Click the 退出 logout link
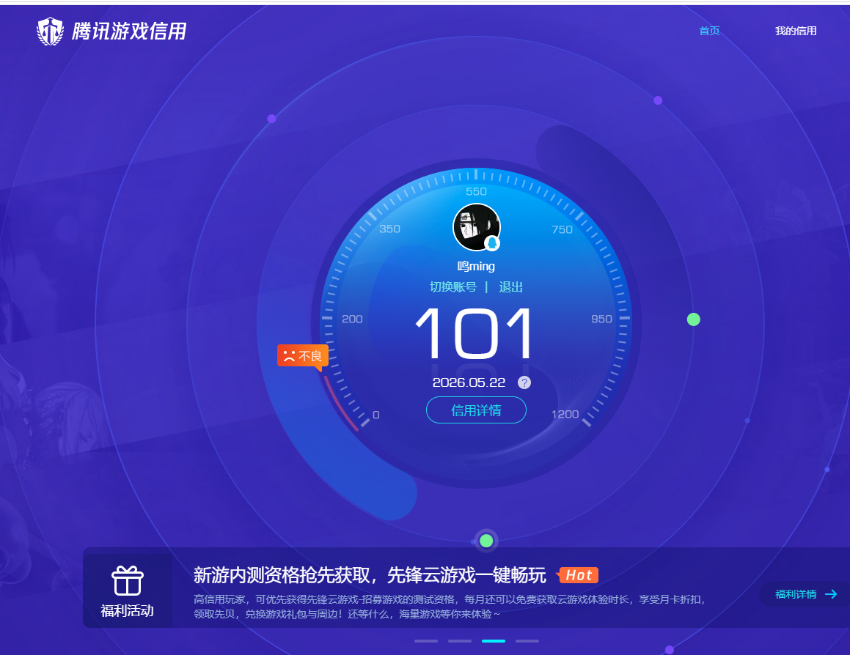Image resolution: width=850 pixels, height=655 pixels. tap(510, 286)
